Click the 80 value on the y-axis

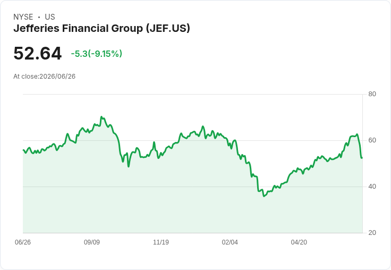(372, 94)
